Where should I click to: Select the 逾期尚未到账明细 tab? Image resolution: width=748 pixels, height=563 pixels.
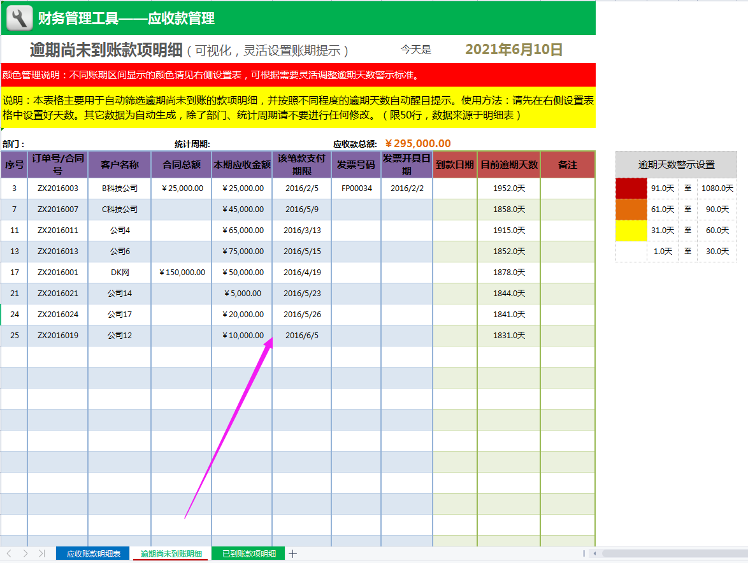pyautogui.click(x=172, y=554)
